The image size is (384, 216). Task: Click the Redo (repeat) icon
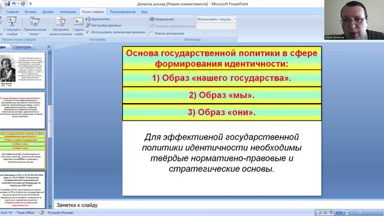[x=23, y=4]
